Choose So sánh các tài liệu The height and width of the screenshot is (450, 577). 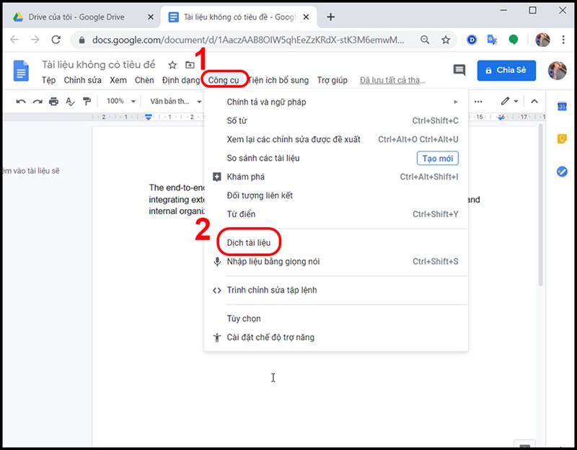click(x=336, y=158)
